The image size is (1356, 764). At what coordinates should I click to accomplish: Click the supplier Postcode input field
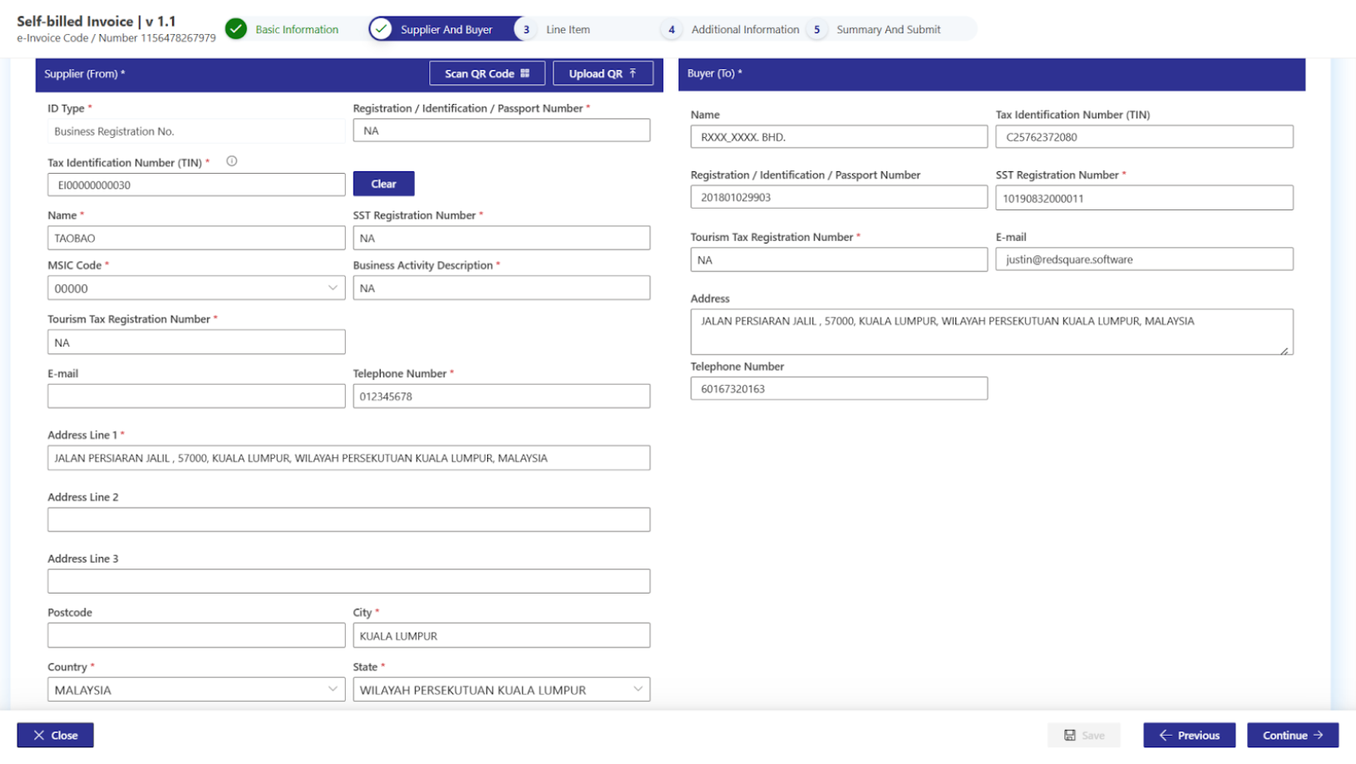coord(196,636)
